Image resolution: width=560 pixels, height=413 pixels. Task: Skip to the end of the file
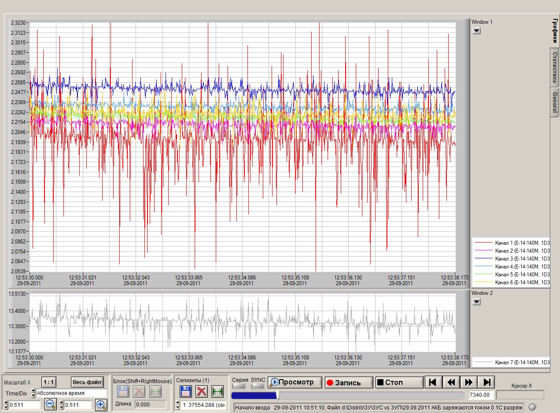487,382
